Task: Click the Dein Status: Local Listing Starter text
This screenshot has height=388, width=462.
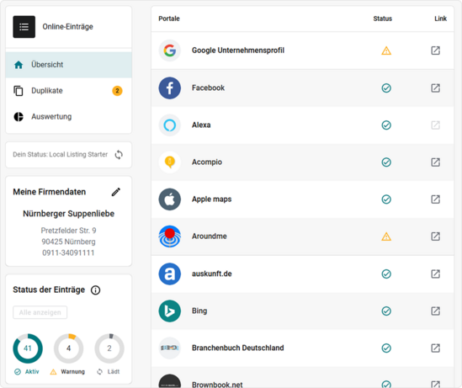Action: point(60,155)
